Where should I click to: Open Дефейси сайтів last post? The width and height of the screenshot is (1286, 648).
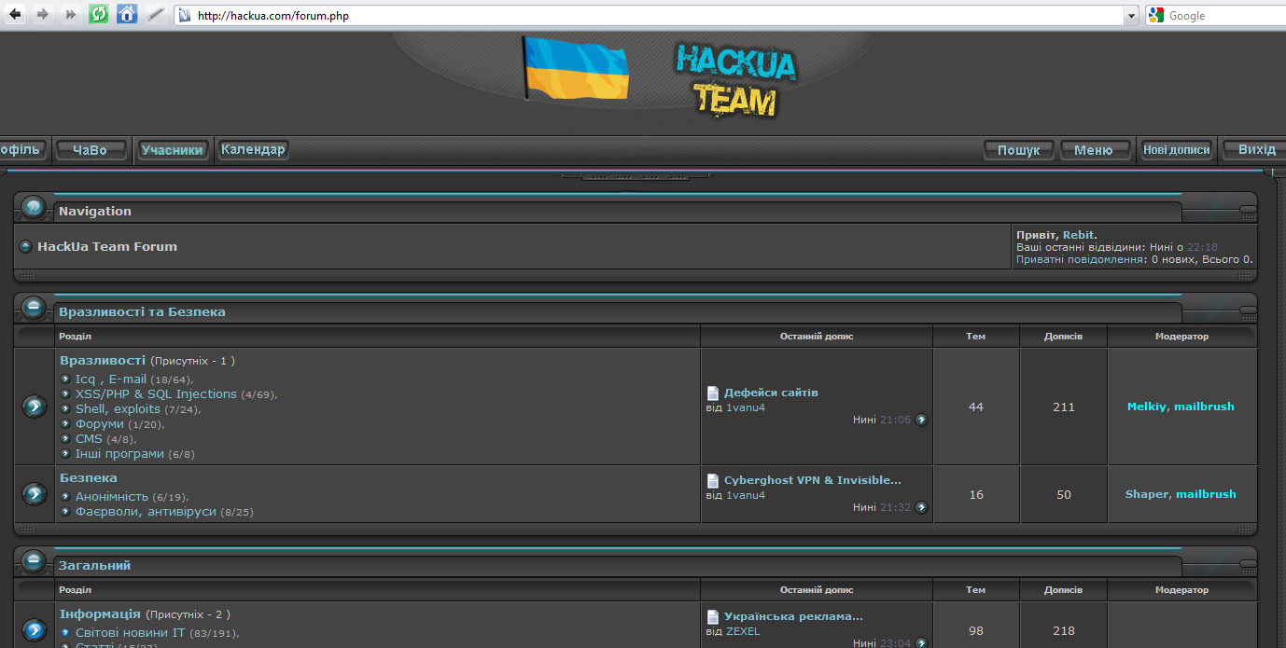[x=771, y=393]
